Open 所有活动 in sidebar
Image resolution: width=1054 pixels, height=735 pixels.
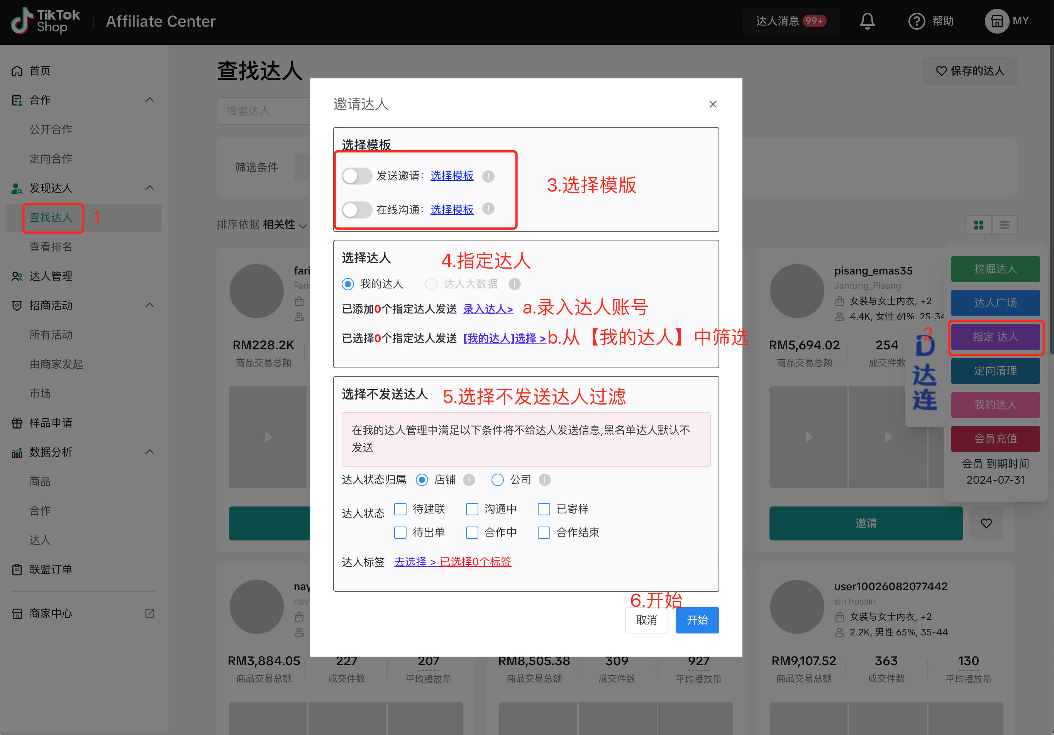(51, 335)
